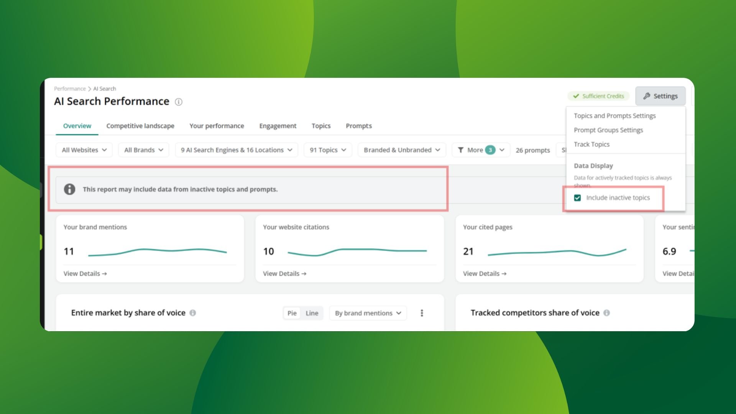
Task: Switch to the Overview tab
Action: 77,126
